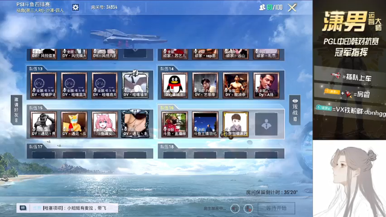Open the world chat message bar
Screen dimensions: 386x217
67,208
